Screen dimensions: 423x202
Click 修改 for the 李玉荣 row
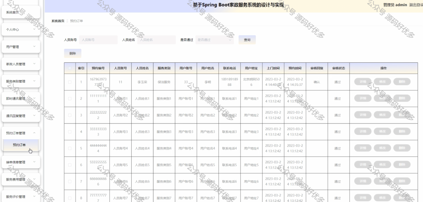(x=383, y=82)
